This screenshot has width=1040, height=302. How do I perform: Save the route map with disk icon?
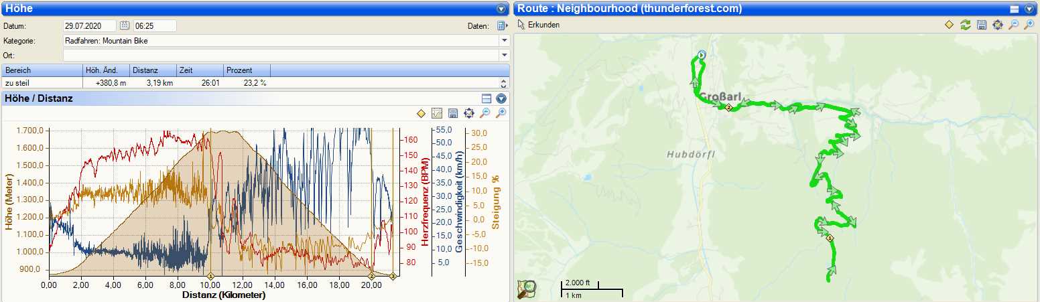point(982,25)
